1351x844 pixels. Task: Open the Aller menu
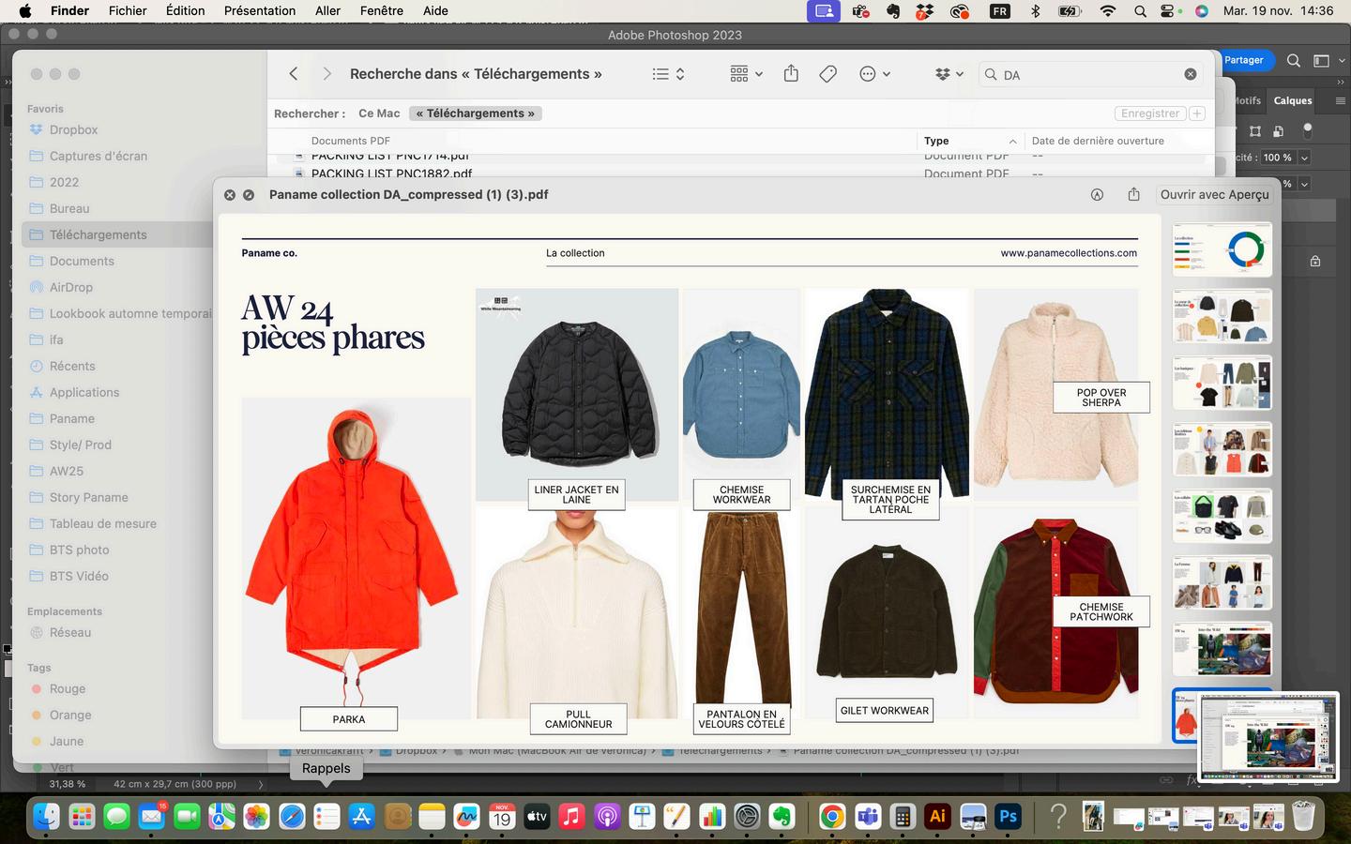pyautogui.click(x=328, y=11)
